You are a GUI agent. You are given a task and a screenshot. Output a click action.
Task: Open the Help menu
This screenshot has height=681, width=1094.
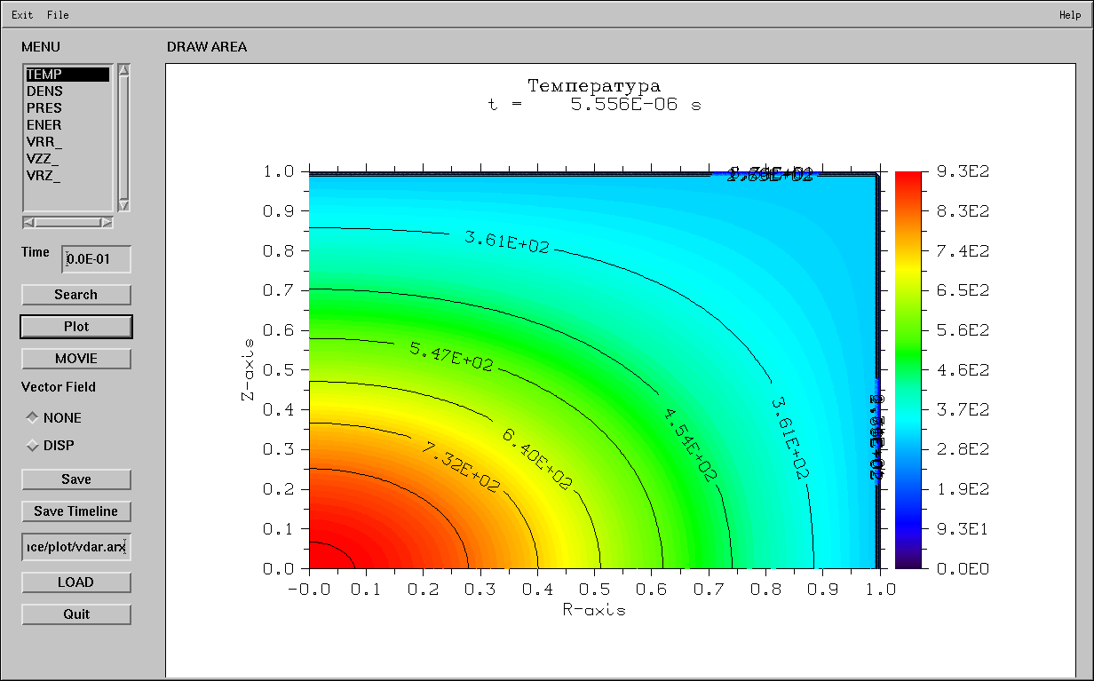click(x=1069, y=14)
